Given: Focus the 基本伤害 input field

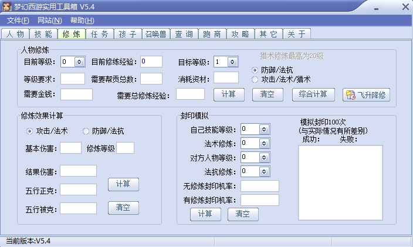Looking at the screenshot, I should tap(70, 148).
